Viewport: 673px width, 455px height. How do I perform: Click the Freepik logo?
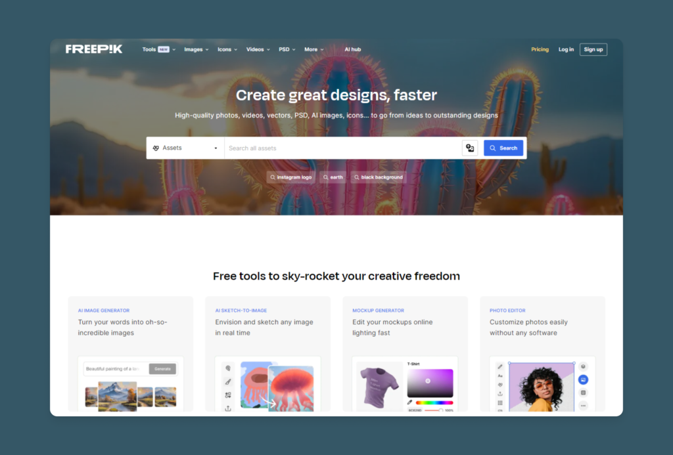[x=93, y=49]
